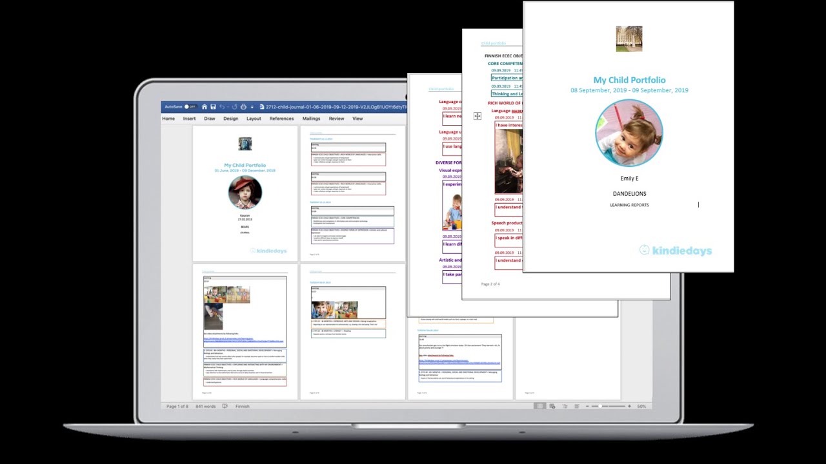
Task: Click the Save disk icon
Action: 213,107
